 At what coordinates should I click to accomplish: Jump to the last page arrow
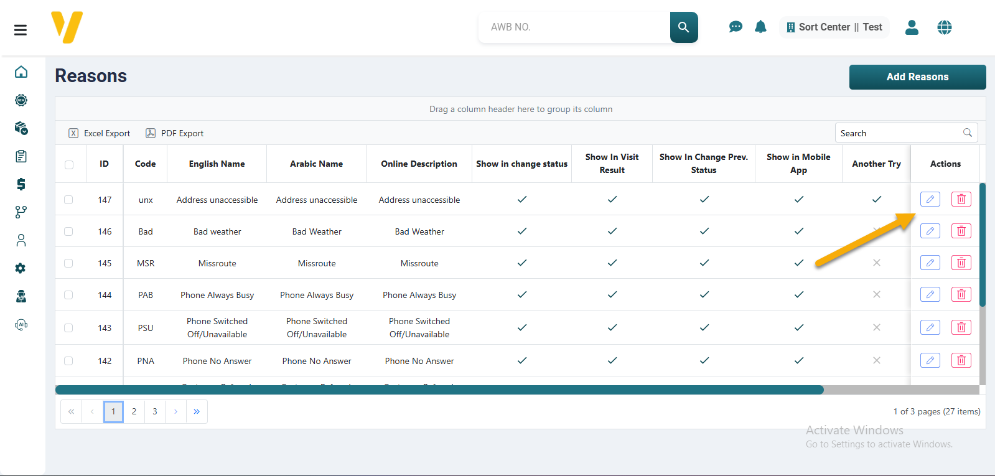197,411
